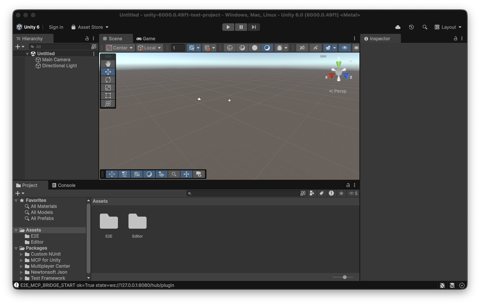Click the Pause button

tap(241, 27)
